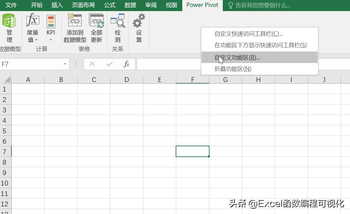Click the cancel (X) icon in formula bar
Screen dimensions: 350x214
pos(92,64)
